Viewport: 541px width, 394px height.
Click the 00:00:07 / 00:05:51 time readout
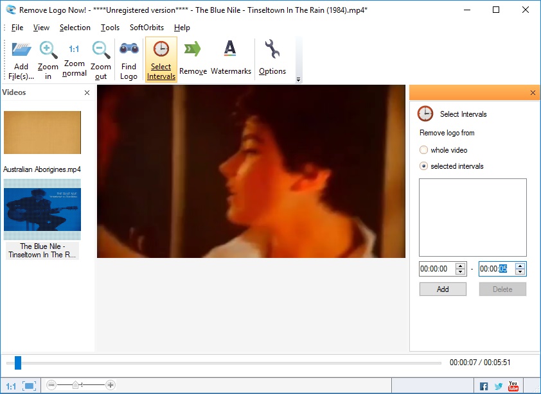click(x=480, y=363)
